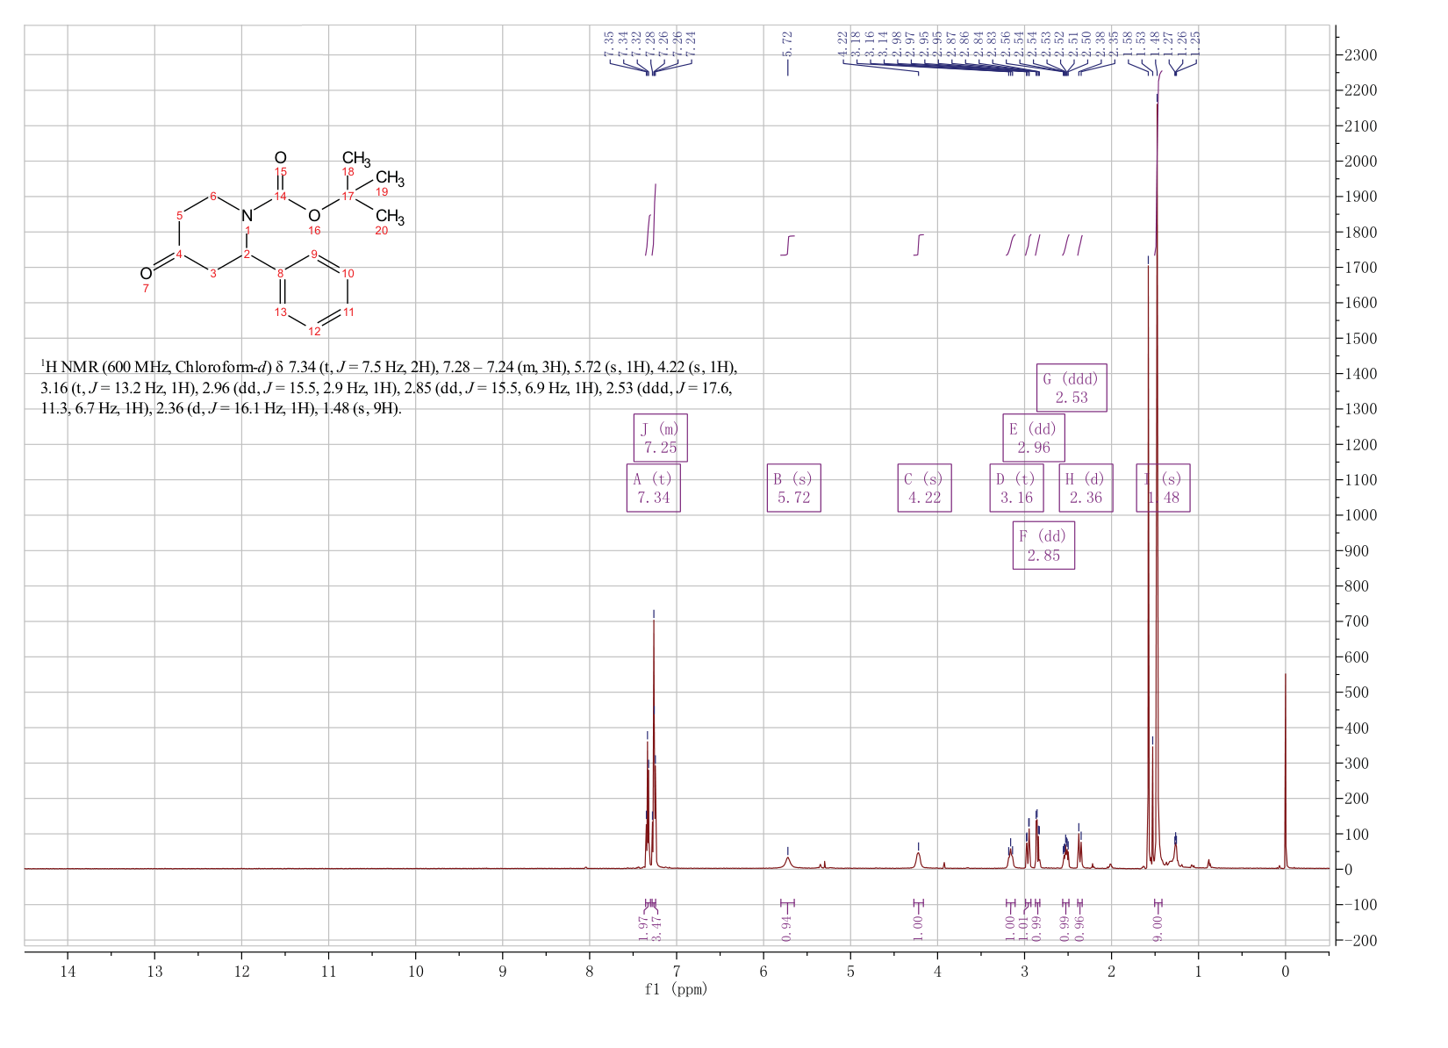Screen dimensions: 1448x1048
Task: Click the carbonyl oxygen labeled 15
Action: 280,157
